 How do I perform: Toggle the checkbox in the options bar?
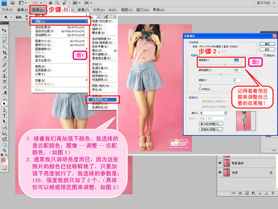click(115, 17)
